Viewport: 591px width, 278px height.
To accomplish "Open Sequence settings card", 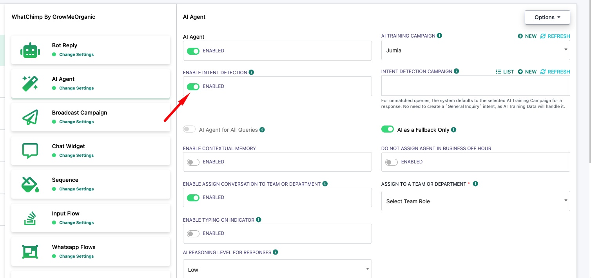I will (x=91, y=185).
